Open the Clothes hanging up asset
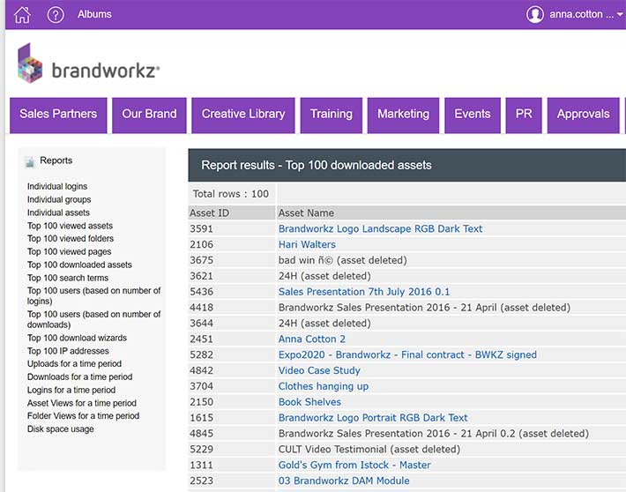 (x=324, y=386)
